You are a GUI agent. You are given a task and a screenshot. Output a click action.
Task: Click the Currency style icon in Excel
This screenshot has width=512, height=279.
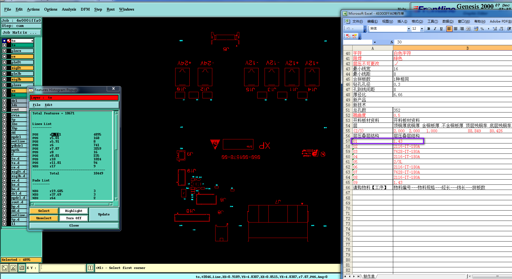point(476,29)
